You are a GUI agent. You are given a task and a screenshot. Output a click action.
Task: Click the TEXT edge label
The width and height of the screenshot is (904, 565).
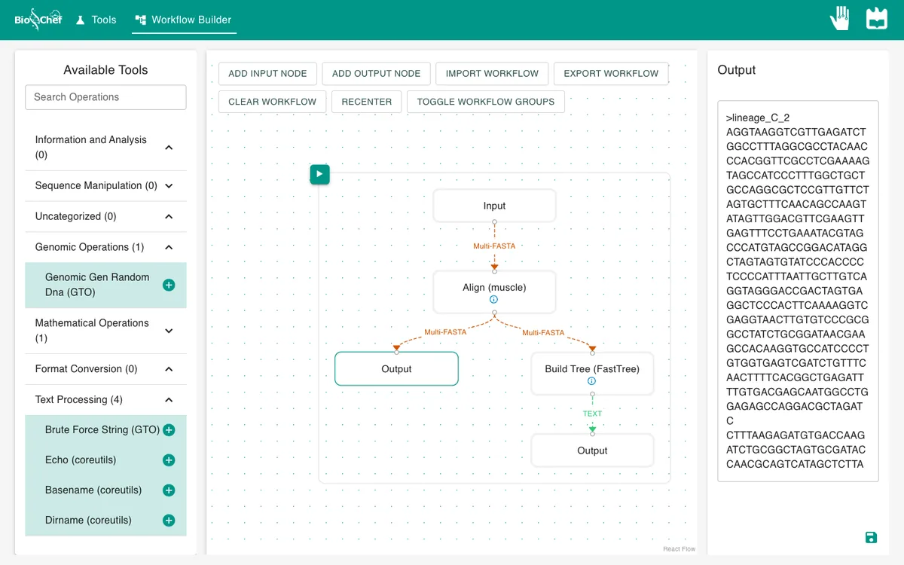pos(592,414)
